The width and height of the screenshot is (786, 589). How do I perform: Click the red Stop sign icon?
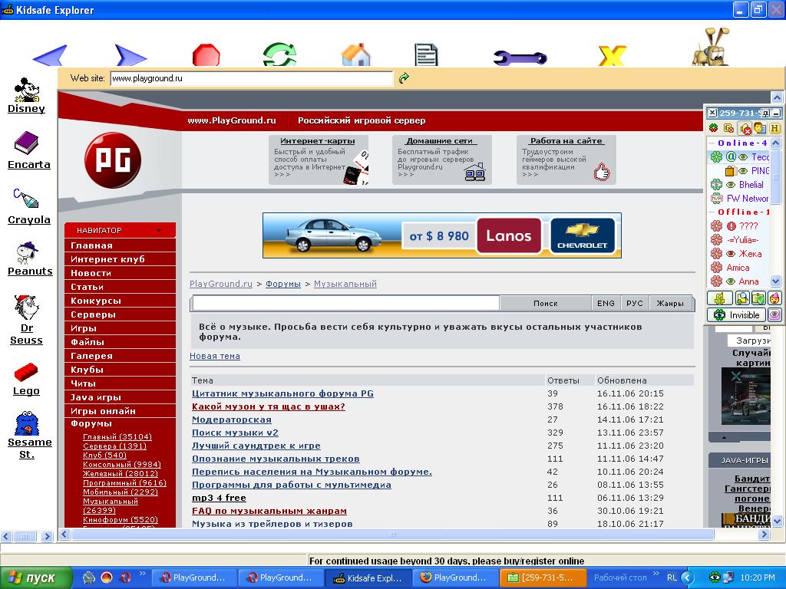pyautogui.click(x=206, y=56)
